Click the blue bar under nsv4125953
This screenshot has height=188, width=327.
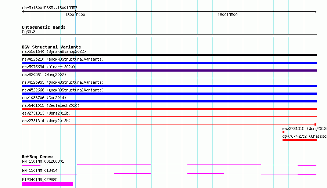tap(169, 86)
